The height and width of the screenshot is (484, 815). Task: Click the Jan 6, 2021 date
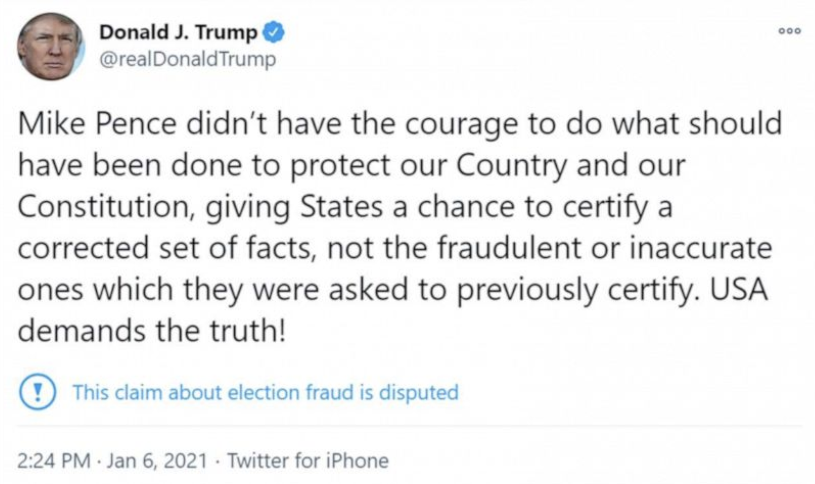[157, 461]
